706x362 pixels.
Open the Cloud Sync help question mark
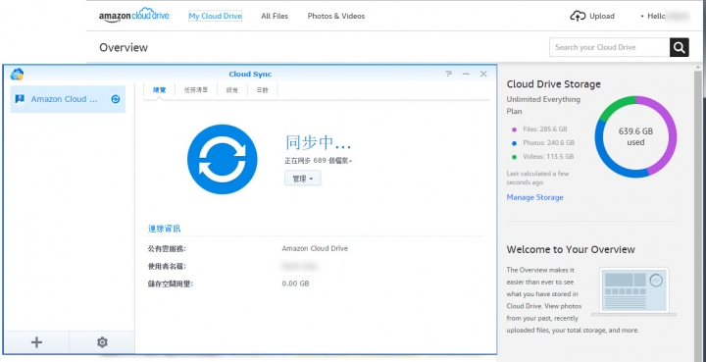coord(448,74)
